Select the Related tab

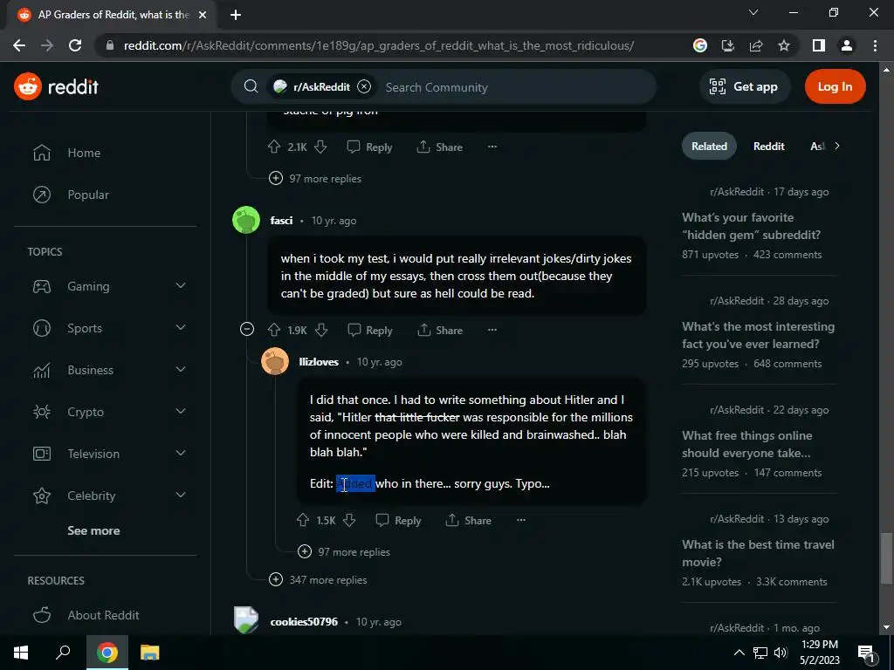[709, 146]
